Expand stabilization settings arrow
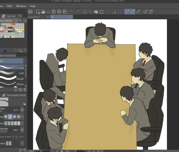Image resolution: width=179 pixels, height=152 pixels. point(22,143)
